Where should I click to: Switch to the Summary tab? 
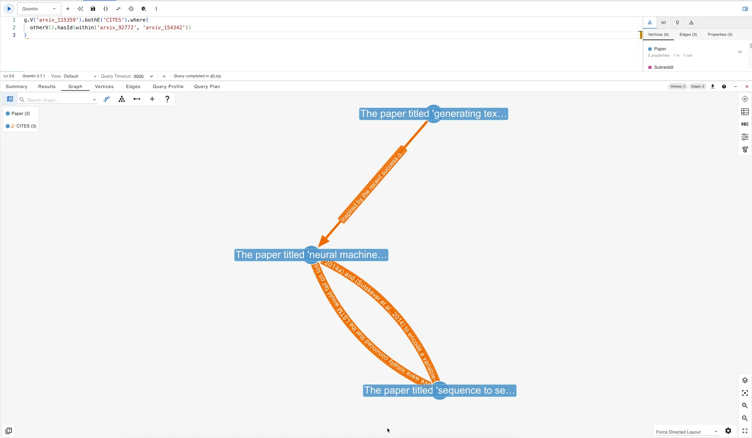tap(16, 86)
